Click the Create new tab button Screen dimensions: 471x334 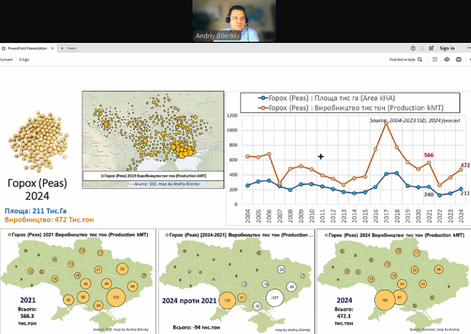tap(68, 48)
